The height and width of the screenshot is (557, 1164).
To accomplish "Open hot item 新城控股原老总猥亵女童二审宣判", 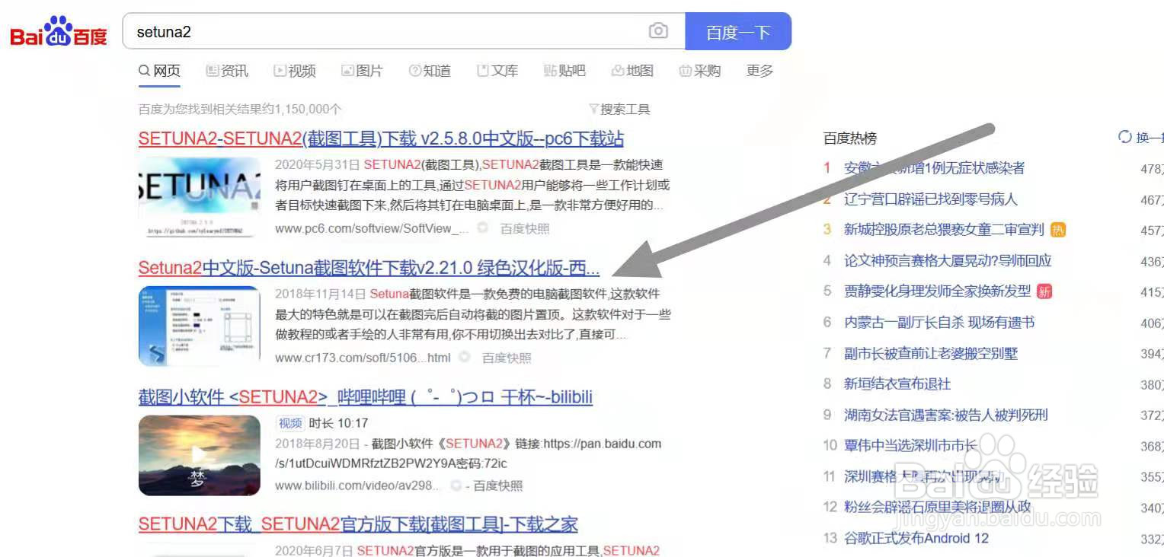I will 943,230.
